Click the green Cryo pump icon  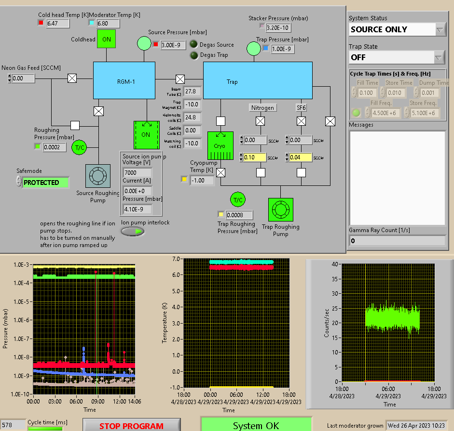(220, 145)
